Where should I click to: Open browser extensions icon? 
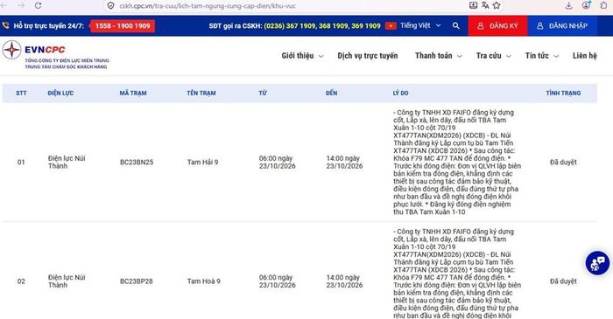coord(603,5)
